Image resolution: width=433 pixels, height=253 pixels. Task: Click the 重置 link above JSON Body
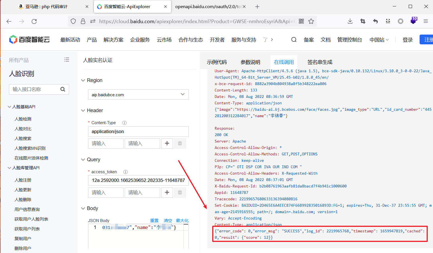point(154,221)
